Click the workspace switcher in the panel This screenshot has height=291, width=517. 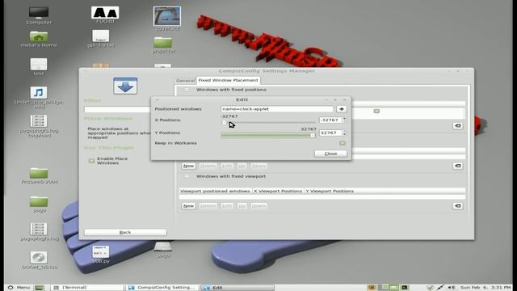click(388, 288)
